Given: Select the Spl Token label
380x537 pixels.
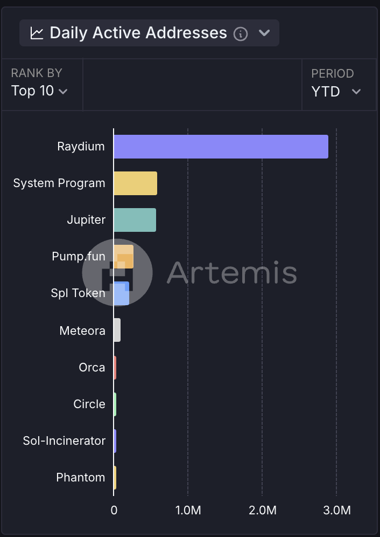Looking at the screenshot, I should click(78, 293).
